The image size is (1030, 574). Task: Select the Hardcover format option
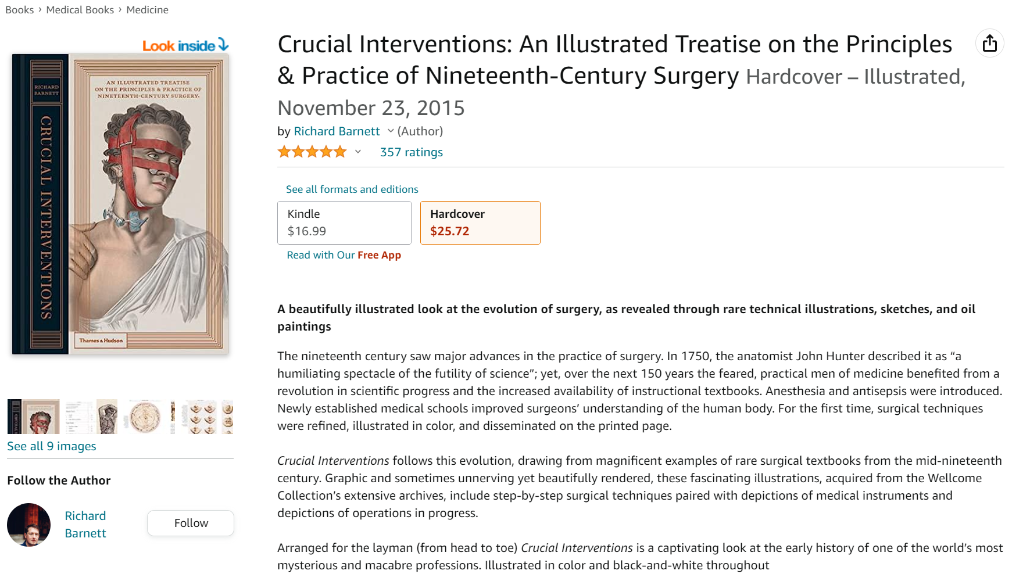coord(480,223)
